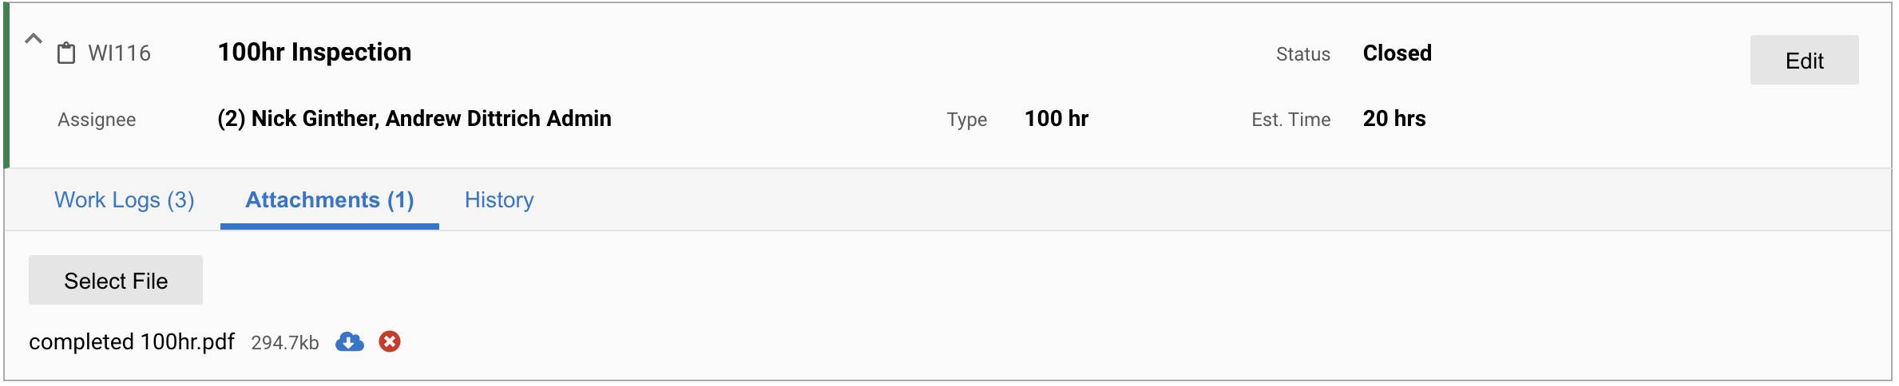
Task: Click the 20 hrs estimated time value
Action: coord(1394,119)
